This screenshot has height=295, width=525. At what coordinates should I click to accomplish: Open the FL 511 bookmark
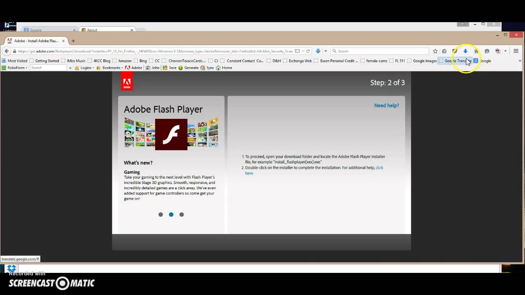397,61
